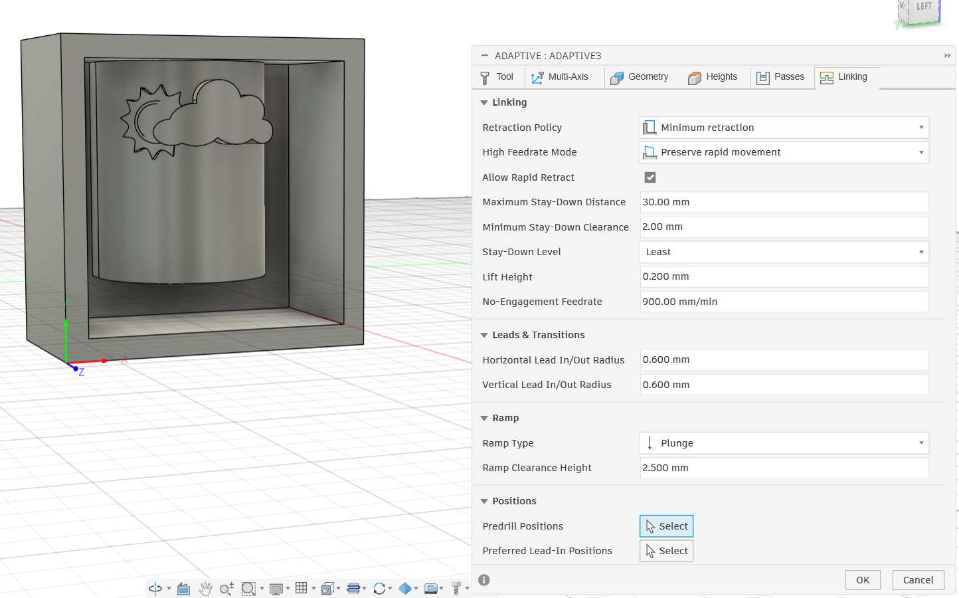Open the zoom window dropdown arrow
Screen dimensions: 959x598
tap(262, 588)
